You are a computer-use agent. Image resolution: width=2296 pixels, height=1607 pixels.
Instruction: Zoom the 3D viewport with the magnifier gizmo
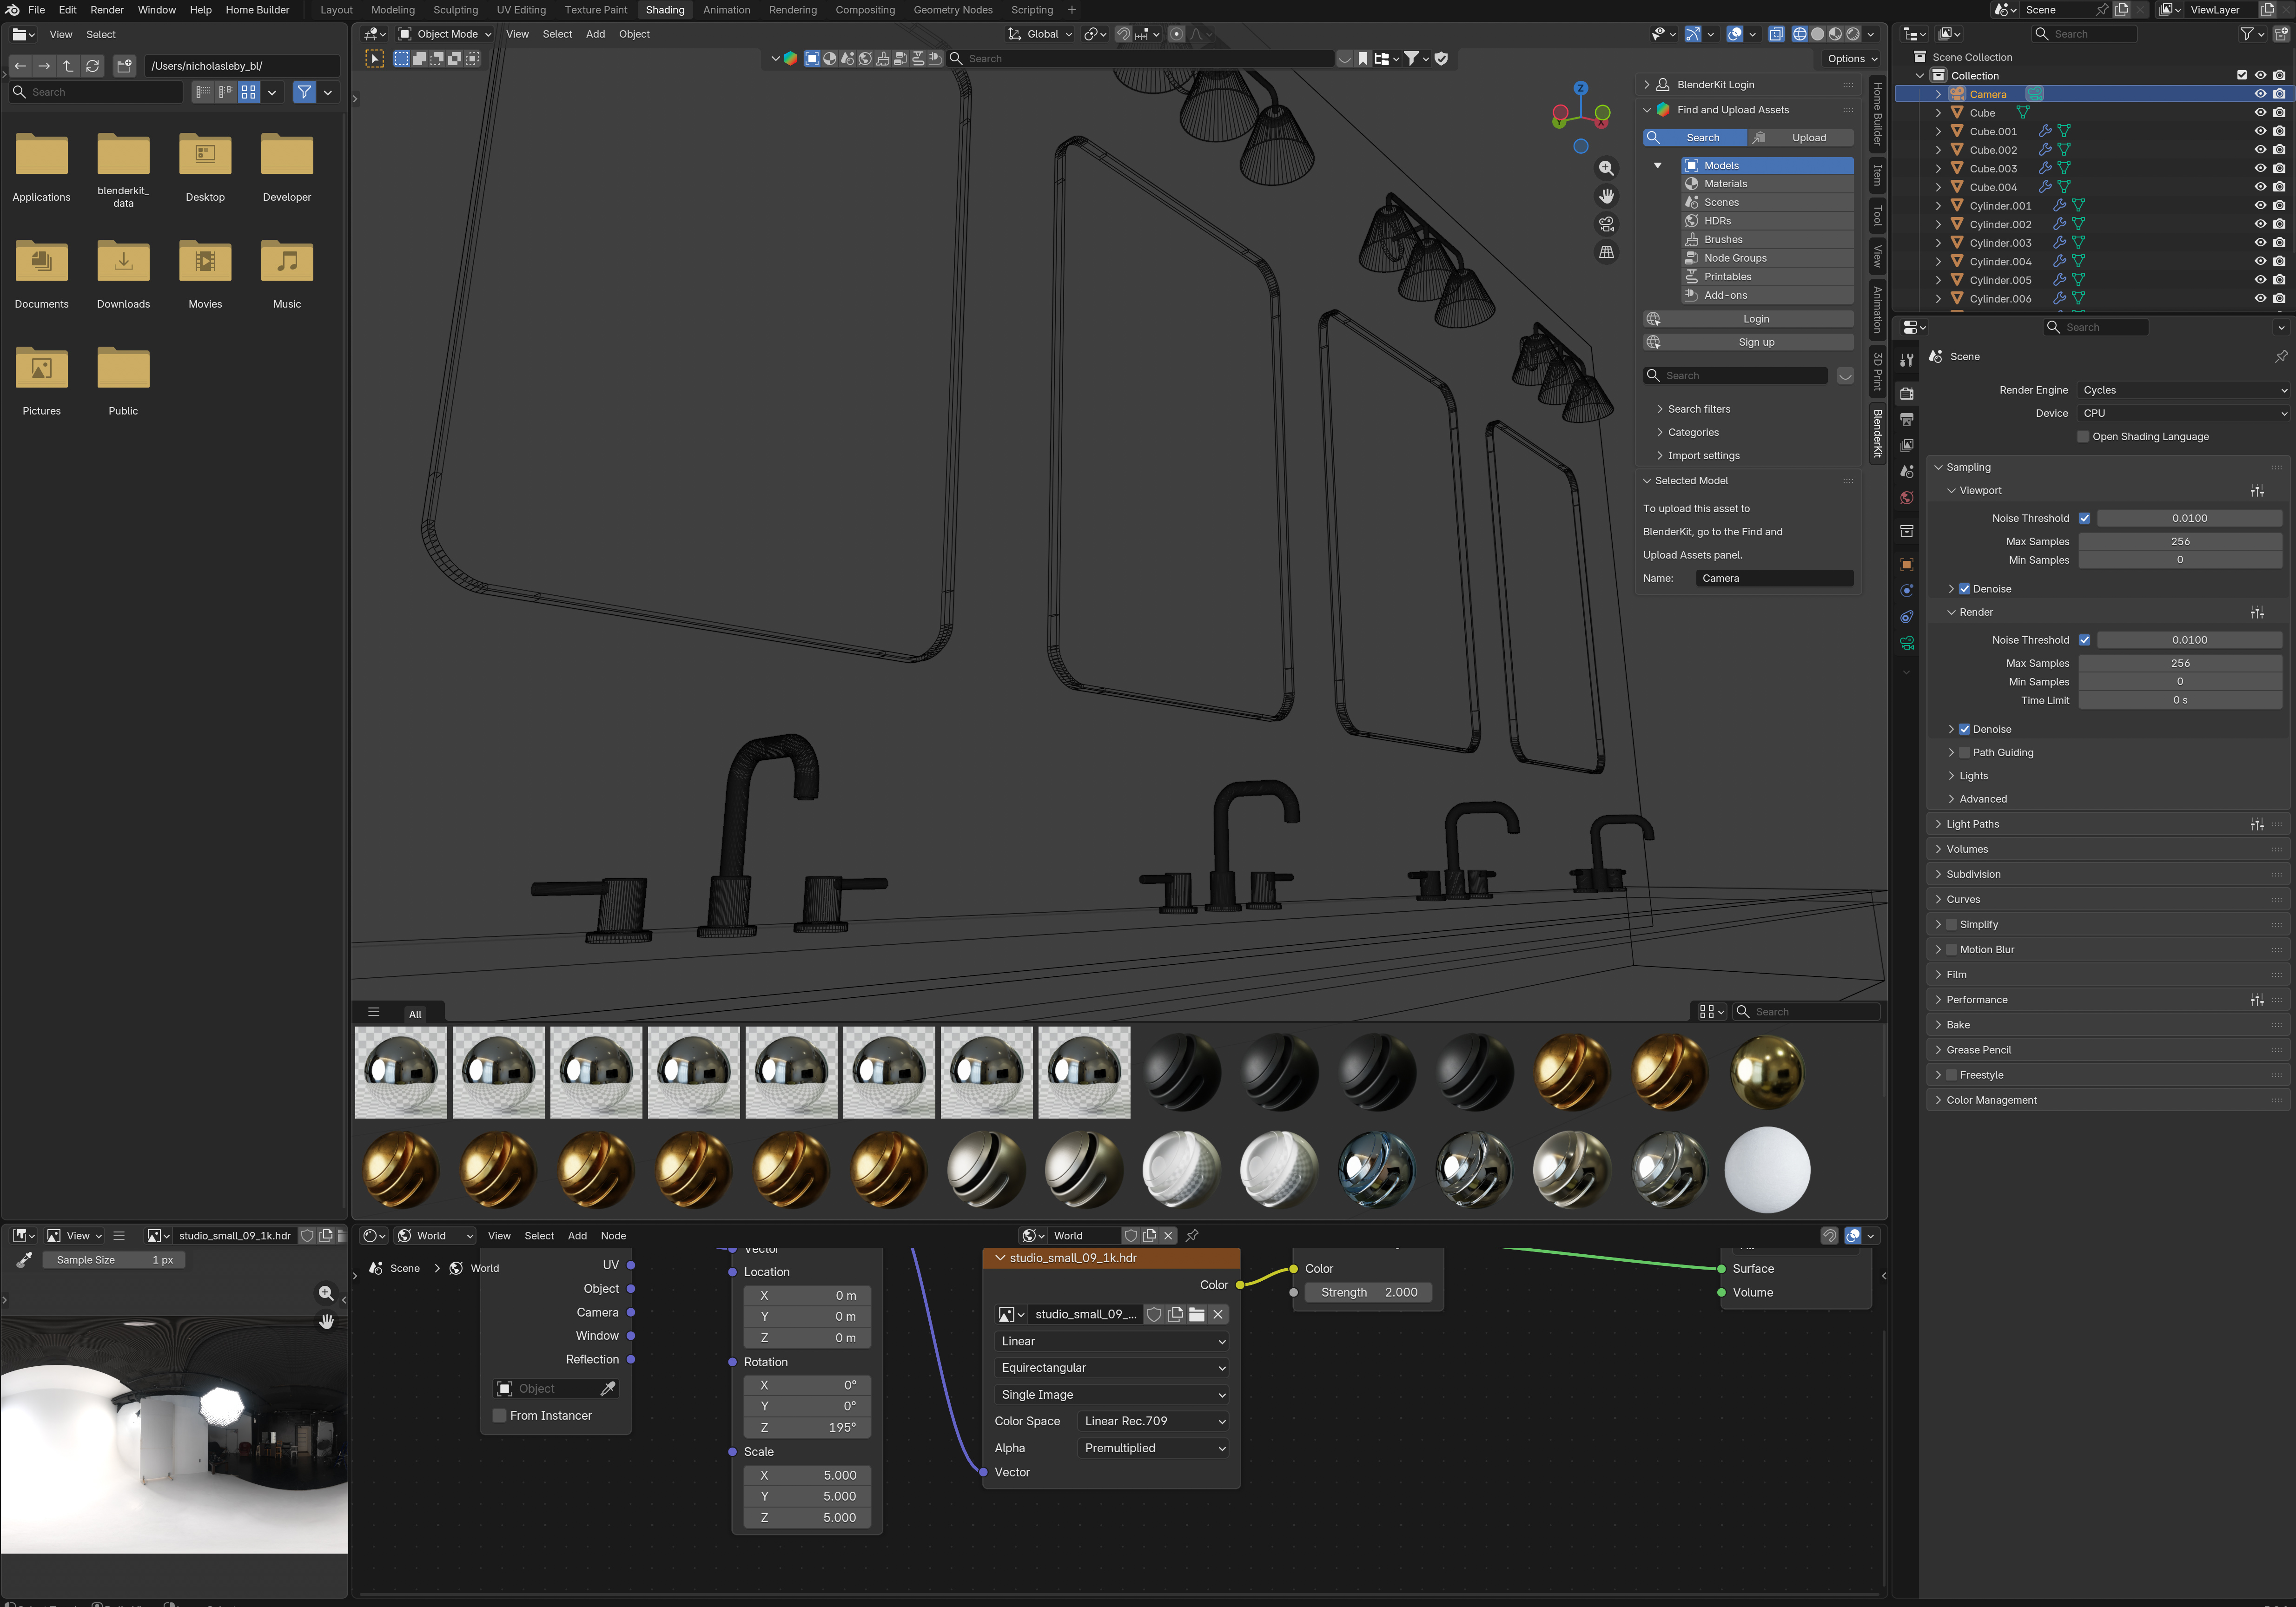[x=1606, y=168]
